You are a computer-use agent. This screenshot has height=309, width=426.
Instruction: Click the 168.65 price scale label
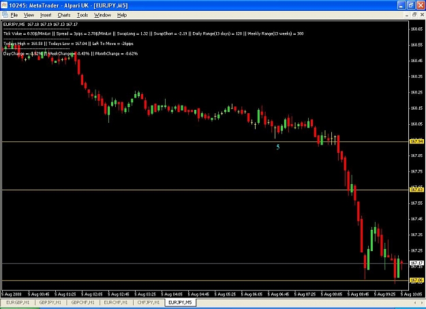pyautogui.click(x=416, y=29)
